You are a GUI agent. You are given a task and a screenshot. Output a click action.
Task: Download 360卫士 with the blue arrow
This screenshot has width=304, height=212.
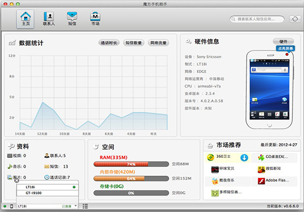click(x=244, y=158)
